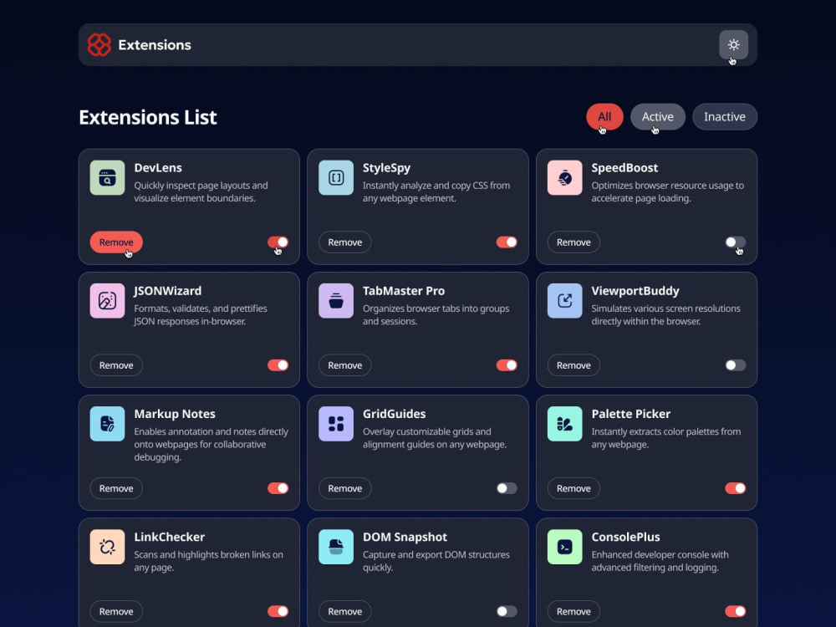Click the DevLens extension icon
The image size is (836, 627).
click(x=107, y=177)
